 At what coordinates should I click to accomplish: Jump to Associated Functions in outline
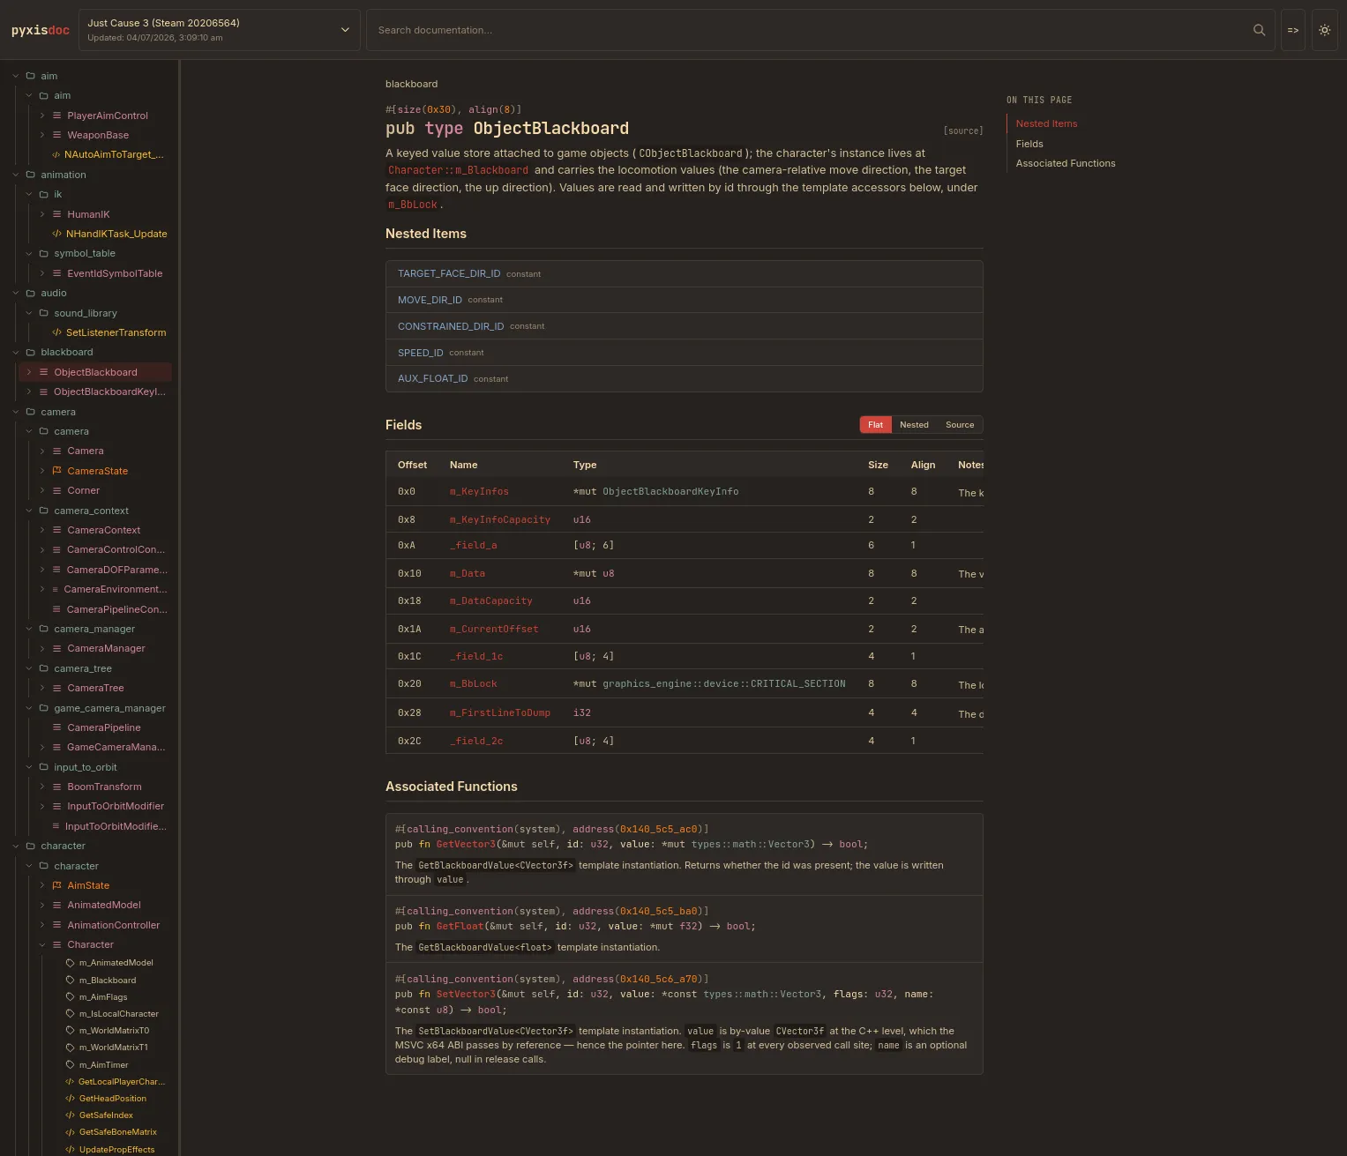coord(1066,163)
